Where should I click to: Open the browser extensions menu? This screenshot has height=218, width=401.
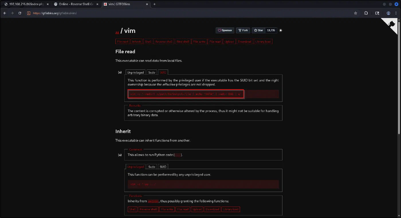pos(366,13)
